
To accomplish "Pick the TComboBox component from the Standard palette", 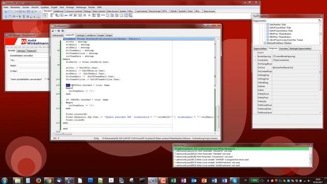I will 98,15.
